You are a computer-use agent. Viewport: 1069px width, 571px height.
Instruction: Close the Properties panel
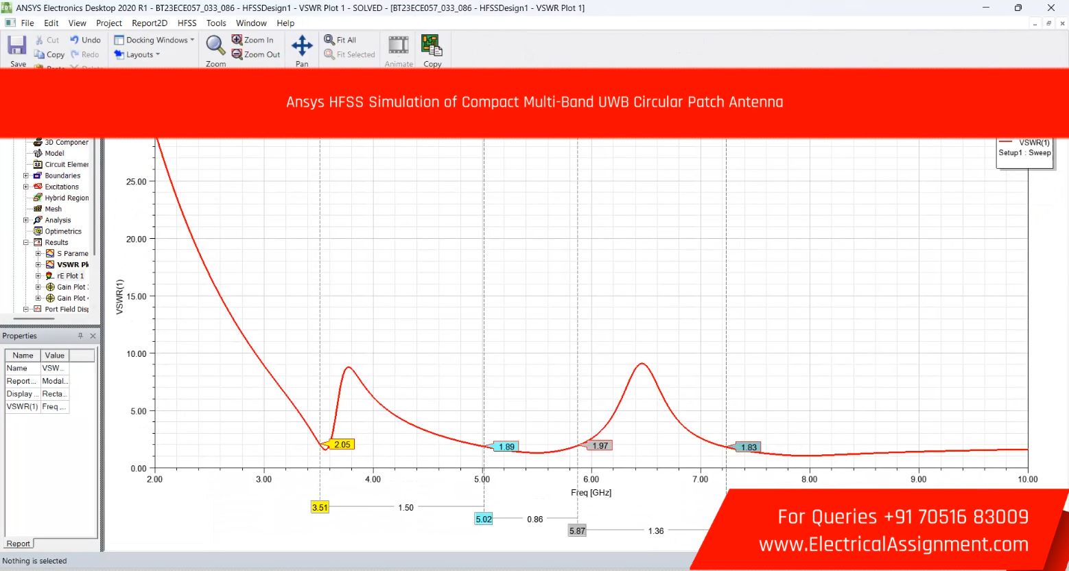pos(93,336)
